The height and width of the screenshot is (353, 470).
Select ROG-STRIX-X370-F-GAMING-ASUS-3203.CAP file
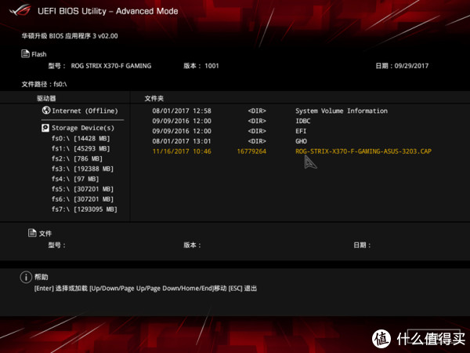pyautogui.click(x=363, y=151)
